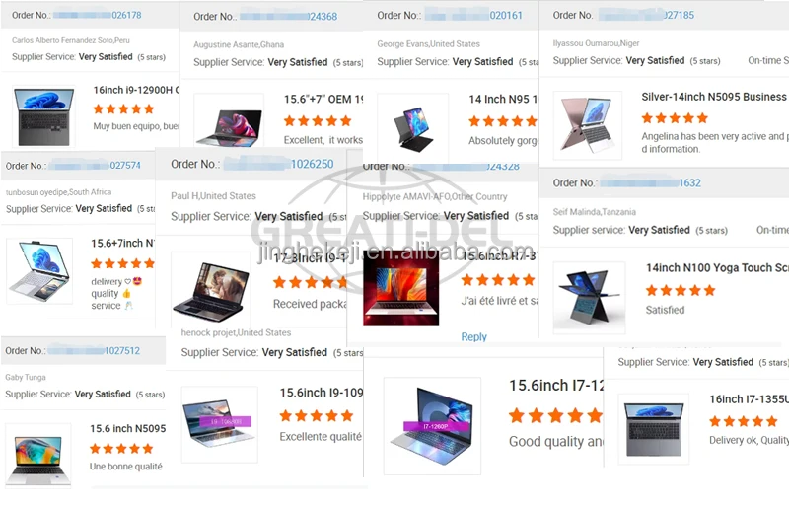
Task: Click the I7-1260P labeled laptop picture
Action: (x=432, y=426)
